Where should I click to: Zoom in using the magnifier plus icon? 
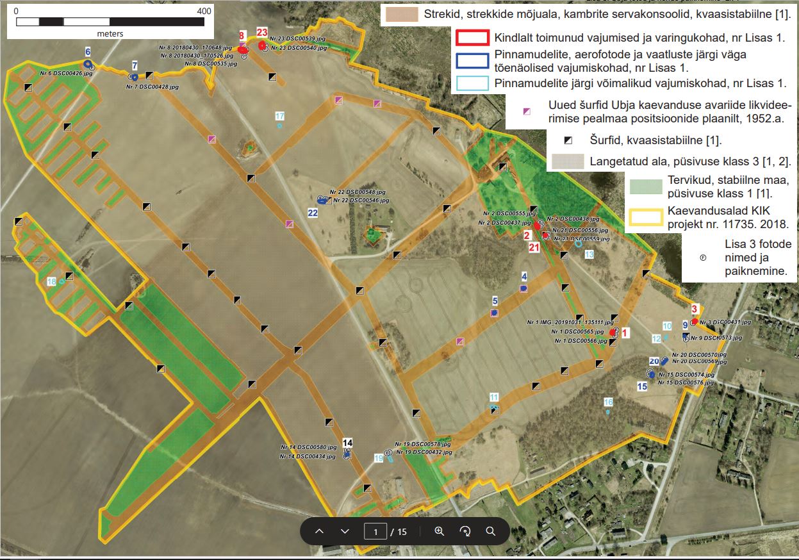[440, 531]
